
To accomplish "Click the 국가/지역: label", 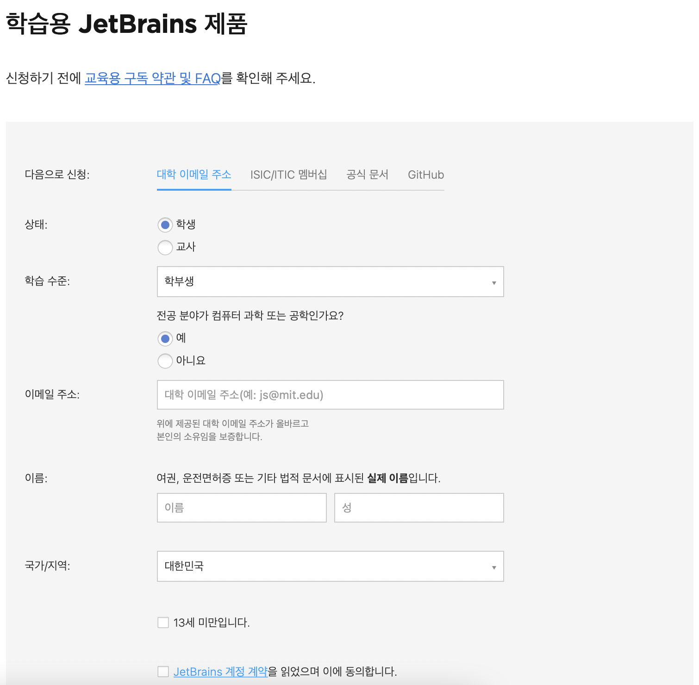I will click(x=47, y=566).
